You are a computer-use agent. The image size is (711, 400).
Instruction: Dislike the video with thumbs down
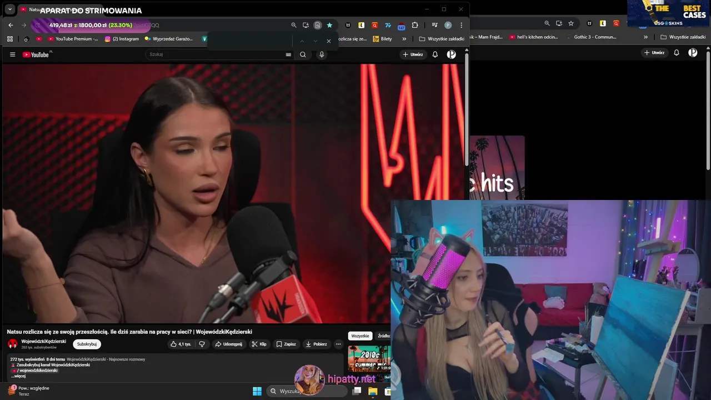202,344
